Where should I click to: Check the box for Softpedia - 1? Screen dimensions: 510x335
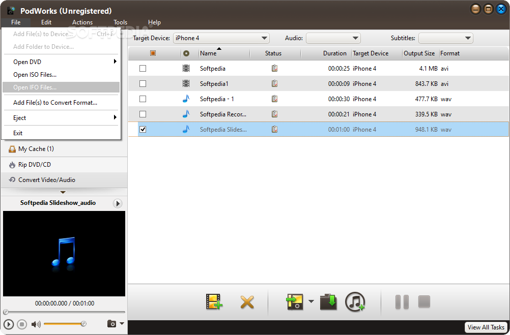click(x=143, y=99)
